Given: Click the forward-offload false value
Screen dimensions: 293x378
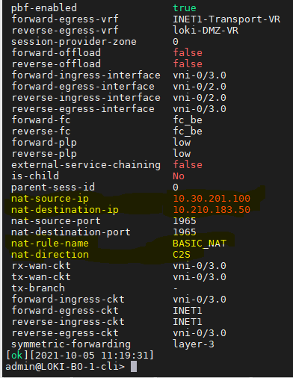Looking at the screenshot, I should (188, 53).
